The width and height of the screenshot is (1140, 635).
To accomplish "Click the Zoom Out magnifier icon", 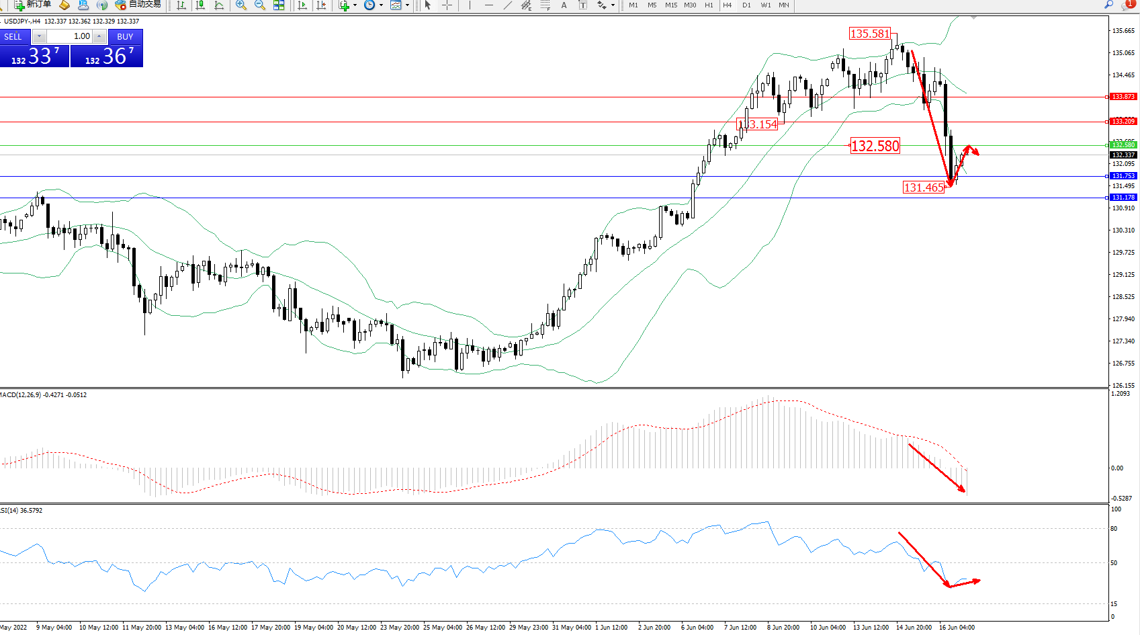I will click(260, 5).
